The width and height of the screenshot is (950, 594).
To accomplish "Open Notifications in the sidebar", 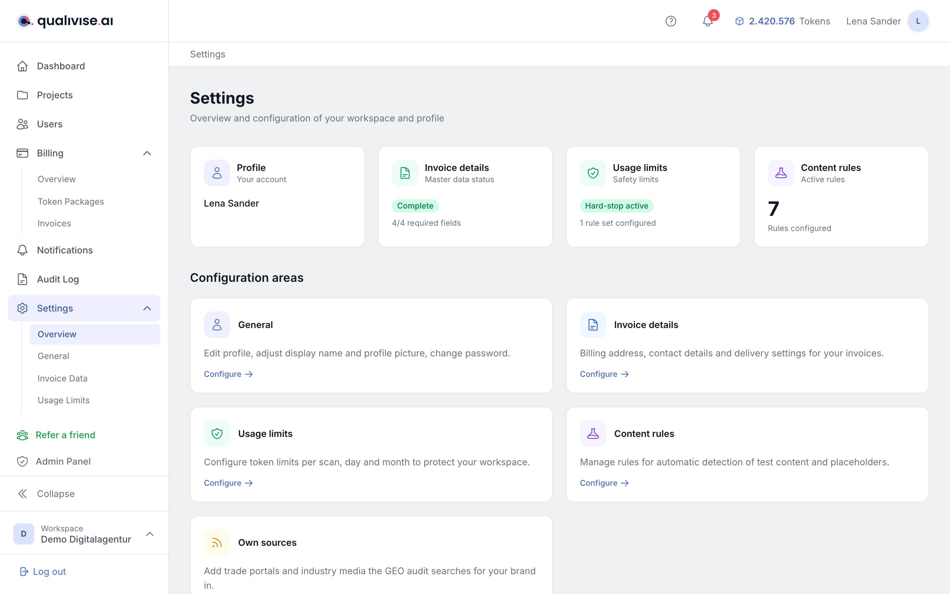I will coord(84,250).
